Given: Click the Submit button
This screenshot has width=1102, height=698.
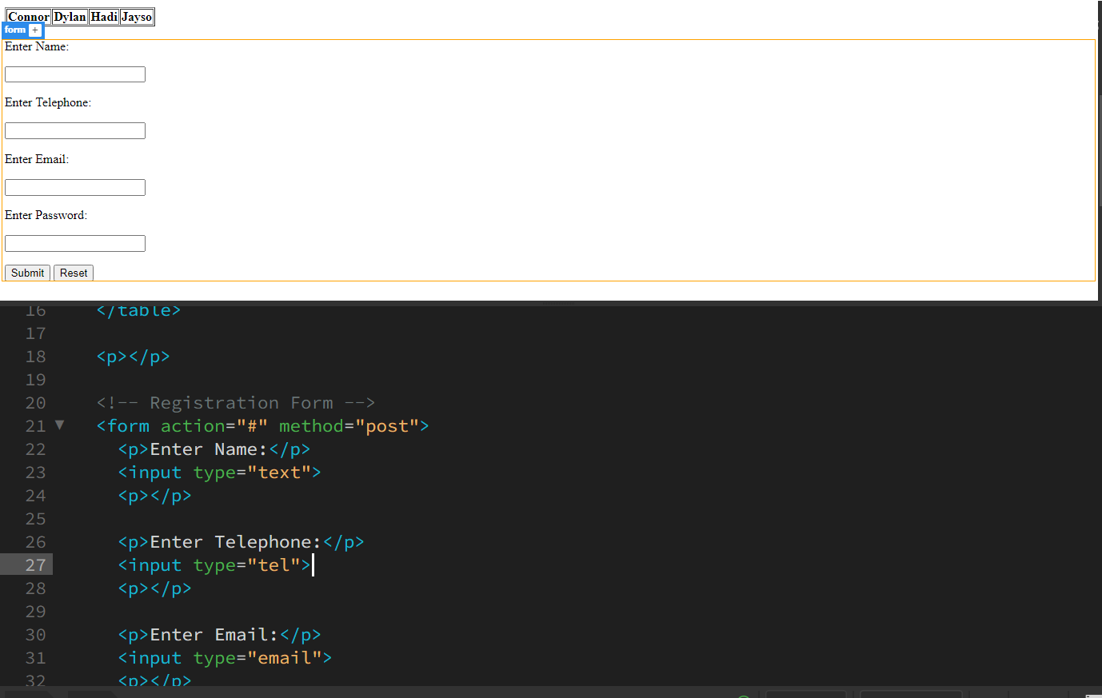Looking at the screenshot, I should click(27, 273).
